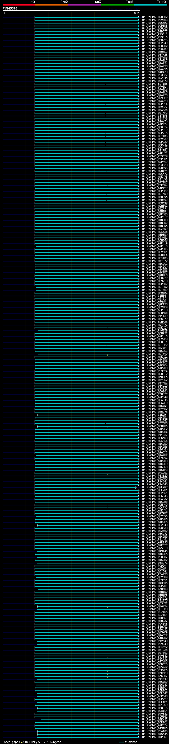Select the UniRef100_A4S5J5 label
The width and height of the screenshot is (169, 744).
155,734
